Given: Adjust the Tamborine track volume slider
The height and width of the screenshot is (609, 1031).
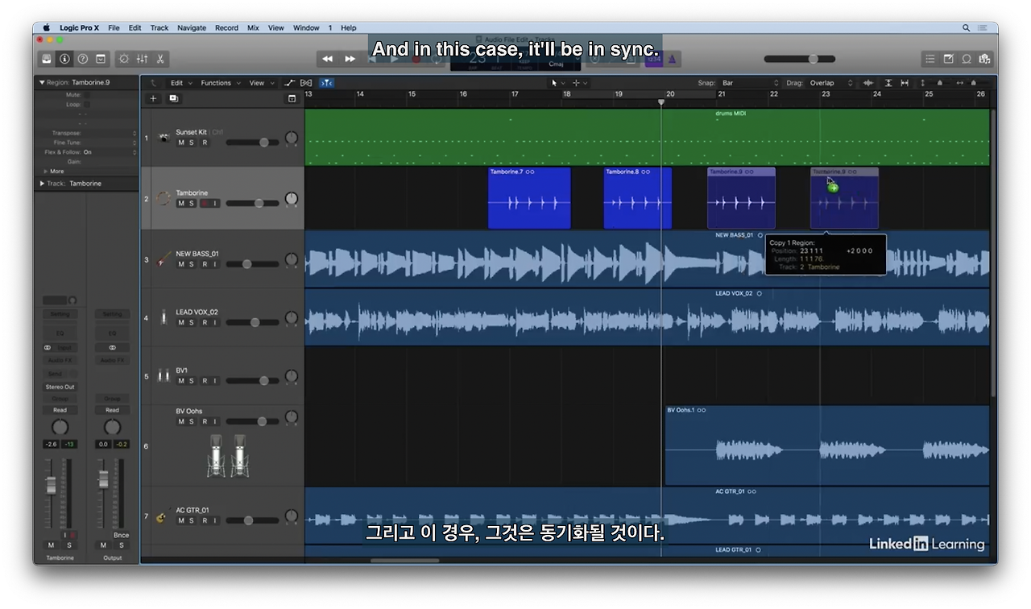Looking at the screenshot, I should pos(252,203).
